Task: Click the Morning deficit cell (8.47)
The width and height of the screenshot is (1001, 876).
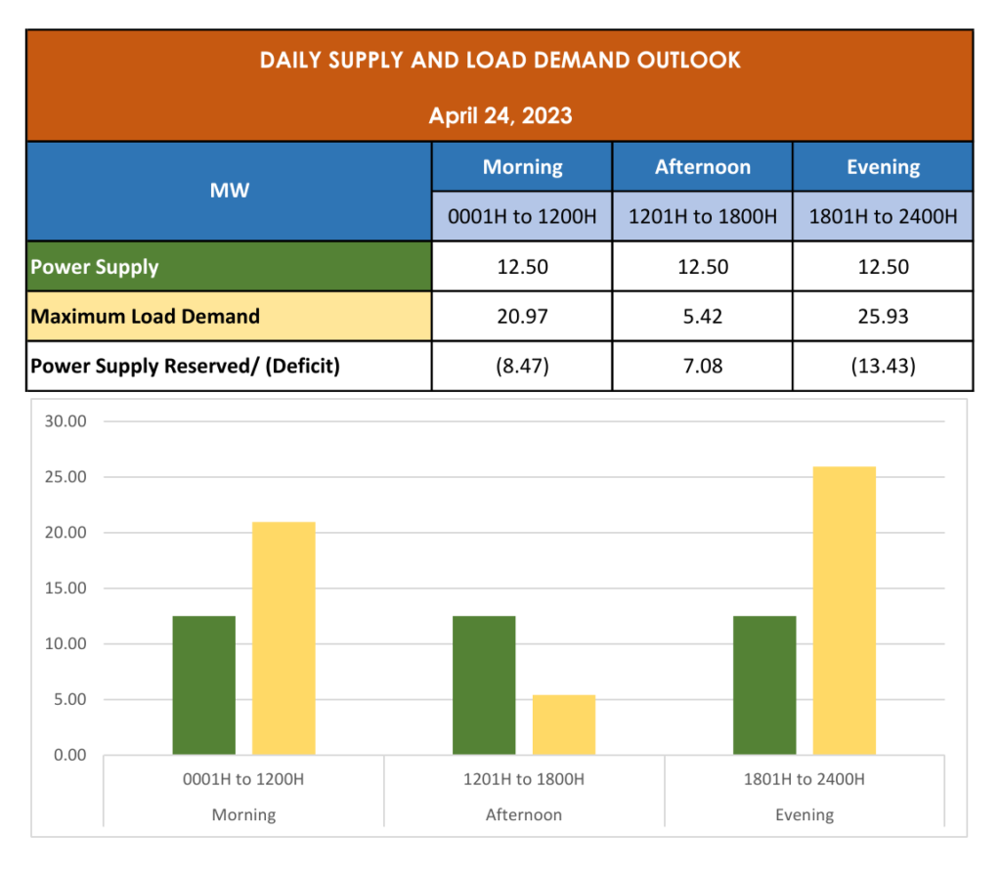Action: click(x=522, y=367)
